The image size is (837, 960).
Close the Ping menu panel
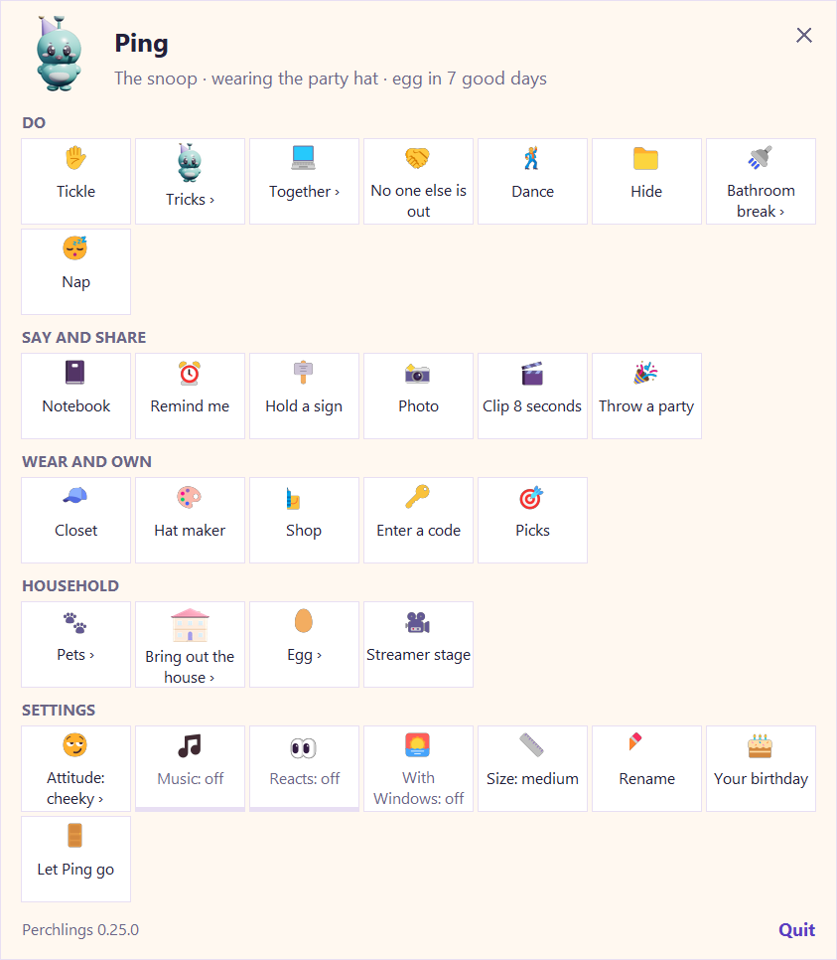(x=804, y=36)
